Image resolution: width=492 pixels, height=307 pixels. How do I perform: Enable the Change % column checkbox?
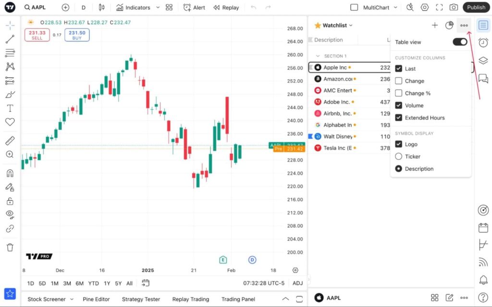click(x=398, y=93)
